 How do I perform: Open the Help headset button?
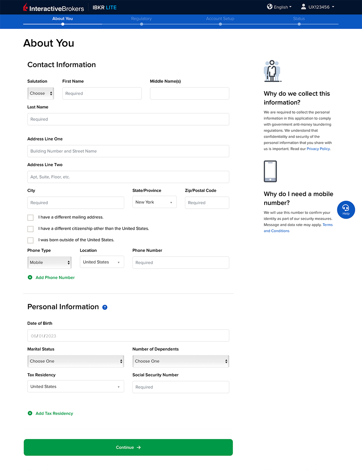pyautogui.click(x=346, y=210)
